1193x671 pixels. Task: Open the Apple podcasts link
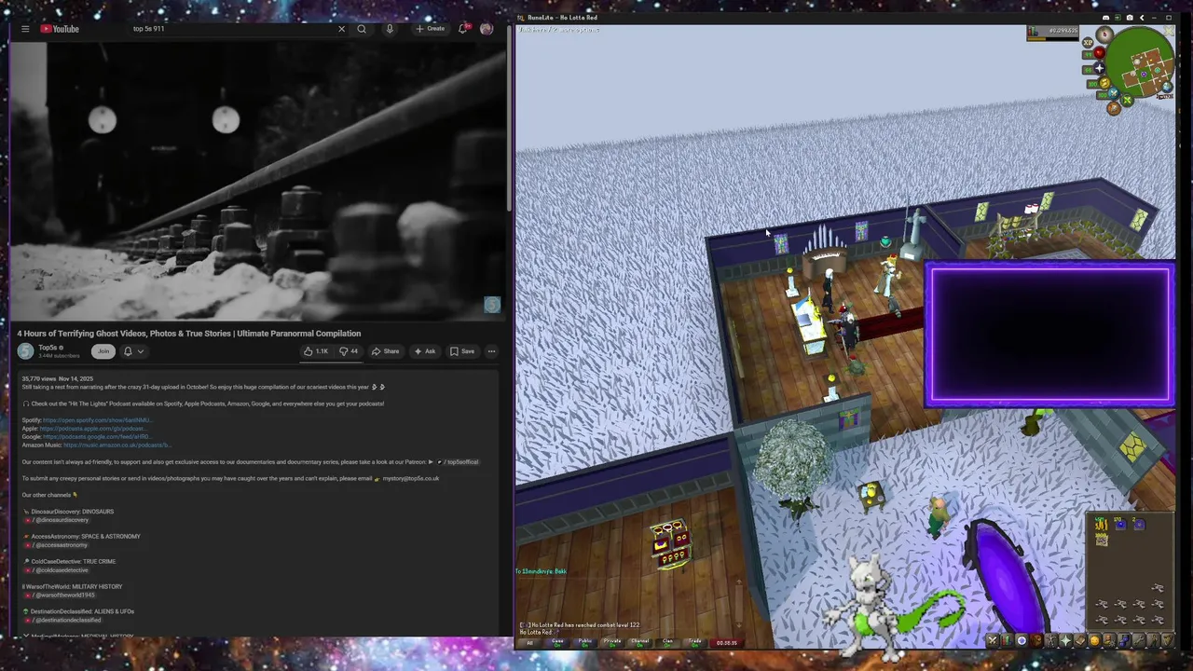coord(93,429)
